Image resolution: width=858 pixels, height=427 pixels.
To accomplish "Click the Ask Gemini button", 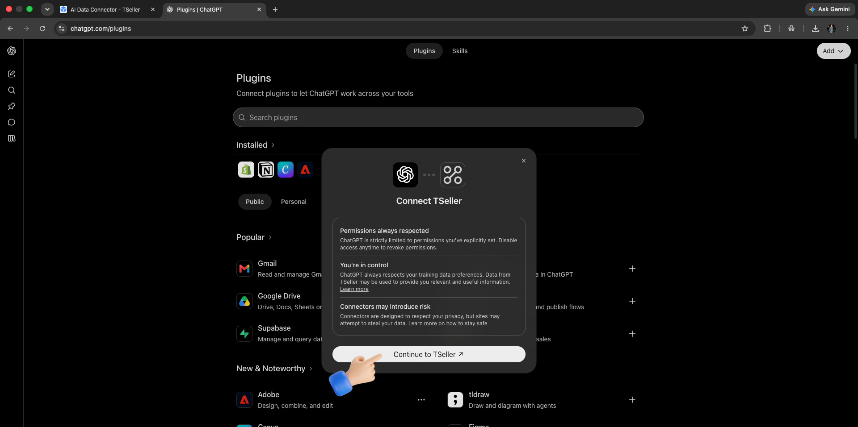I will pyautogui.click(x=830, y=9).
